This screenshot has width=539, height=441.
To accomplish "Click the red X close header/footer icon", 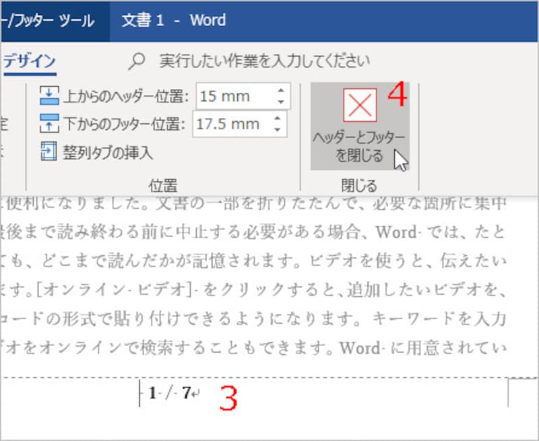I will [x=359, y=106].
